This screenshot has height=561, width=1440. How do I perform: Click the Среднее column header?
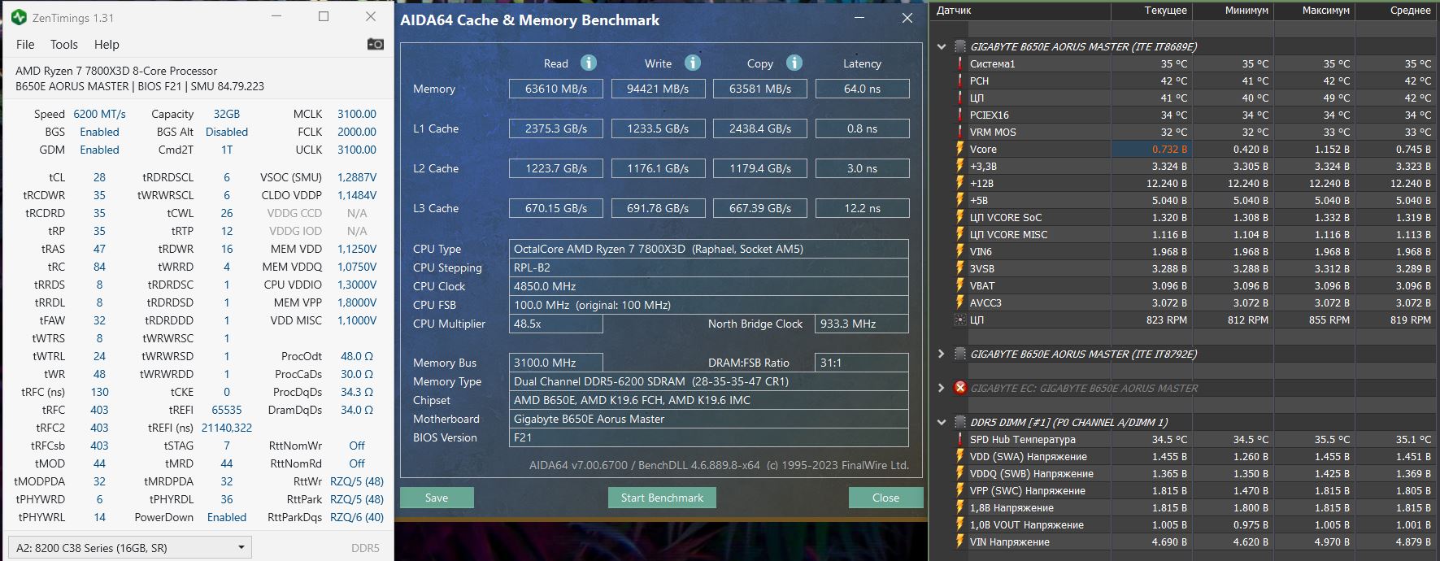coord(1397,10)
